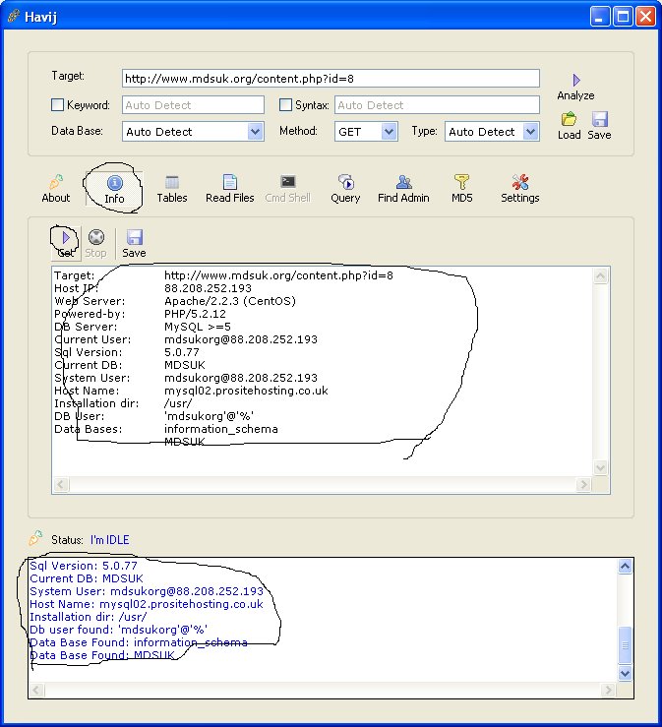Open the About section carrot icon

pos(56,182)
